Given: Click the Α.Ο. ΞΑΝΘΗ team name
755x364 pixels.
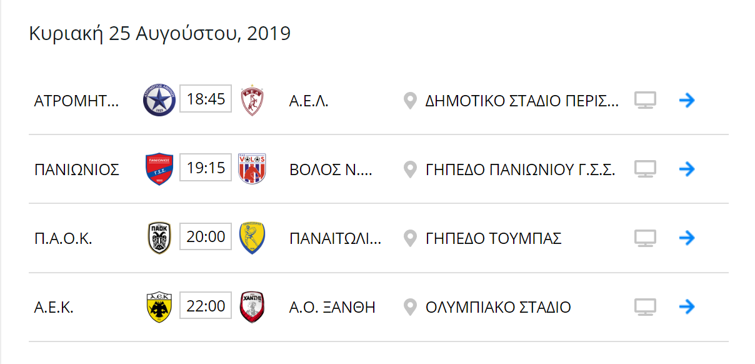Looking at the screenshot, I should (x=332, y=307).
